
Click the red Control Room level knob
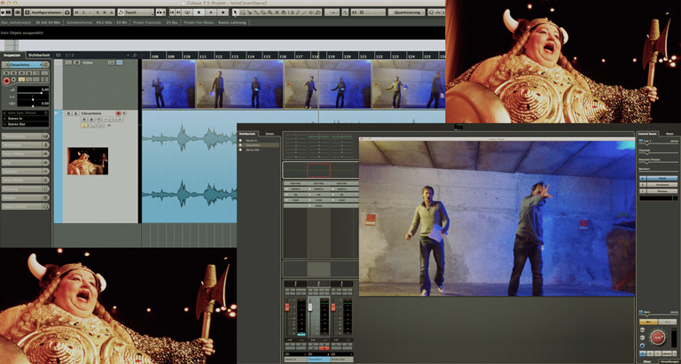tap(658, 337)
